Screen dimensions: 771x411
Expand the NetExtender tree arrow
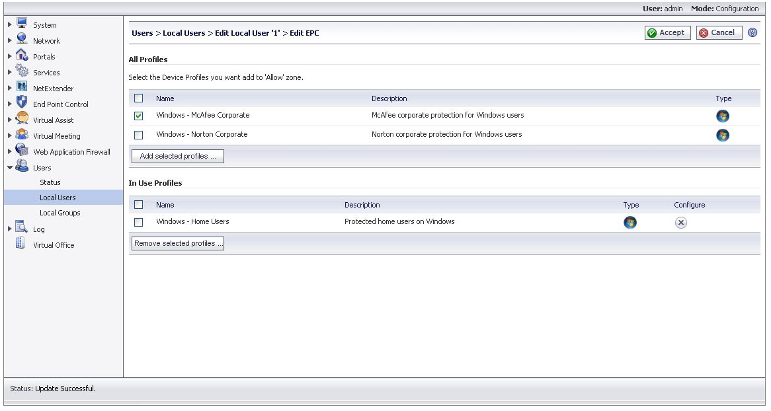tap(9, 88)
